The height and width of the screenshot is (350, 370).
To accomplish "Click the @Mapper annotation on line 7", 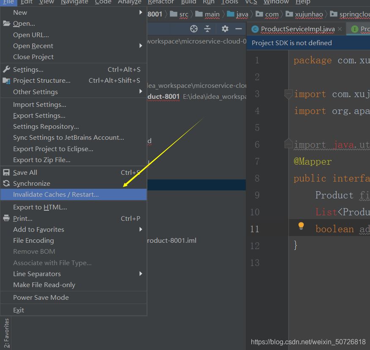I will (313, 162).
